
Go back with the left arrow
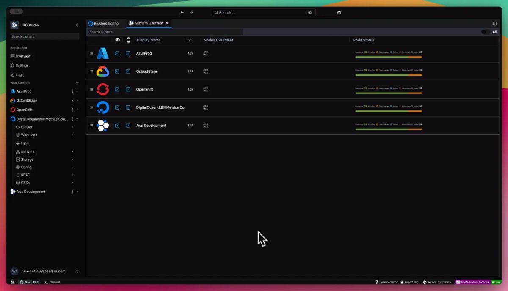point(182,12)
